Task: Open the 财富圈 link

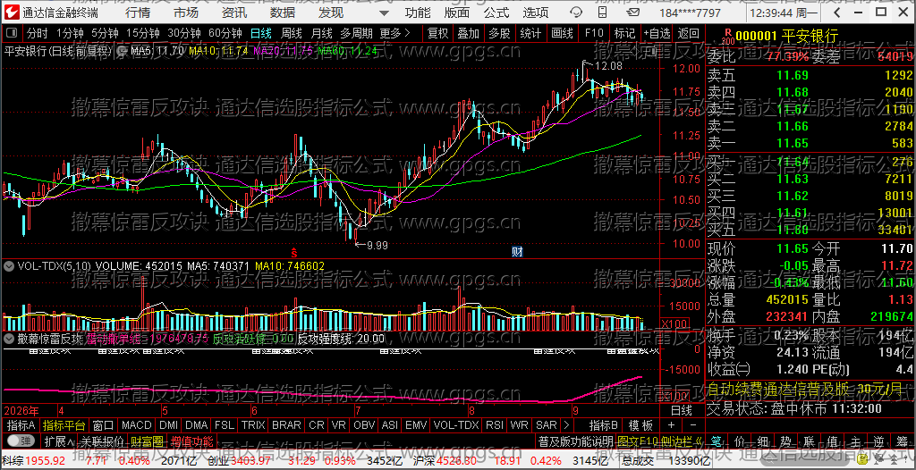Action: pos(147,441)
